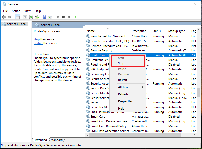This screenshot has height=149, width=202.
Task: Open the Help menu in menu bar
Action: click(38, 11)
